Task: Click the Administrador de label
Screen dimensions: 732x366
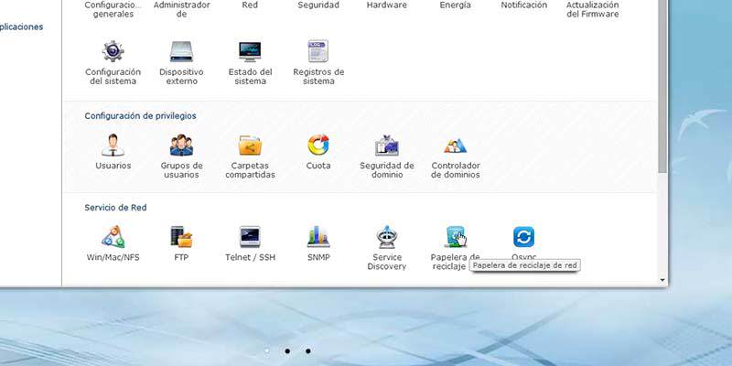Action: (181, 9)
